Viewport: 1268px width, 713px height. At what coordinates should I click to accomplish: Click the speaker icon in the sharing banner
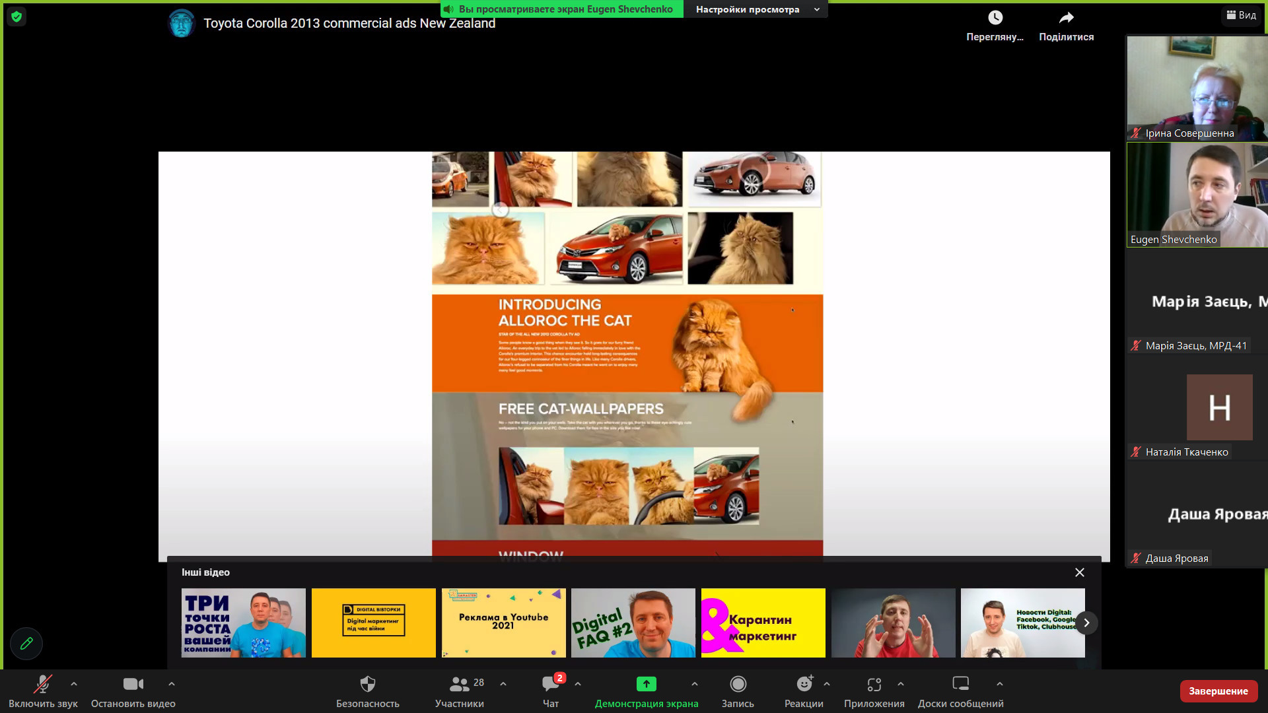[448, 9]
